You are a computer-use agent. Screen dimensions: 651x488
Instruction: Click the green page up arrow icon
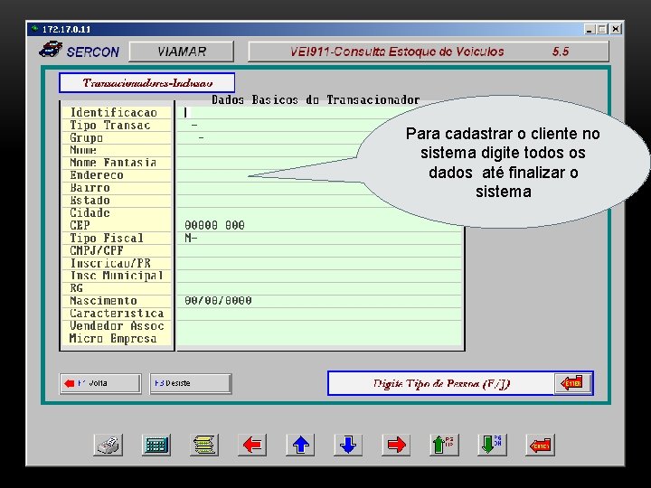[x=444, y=445]
